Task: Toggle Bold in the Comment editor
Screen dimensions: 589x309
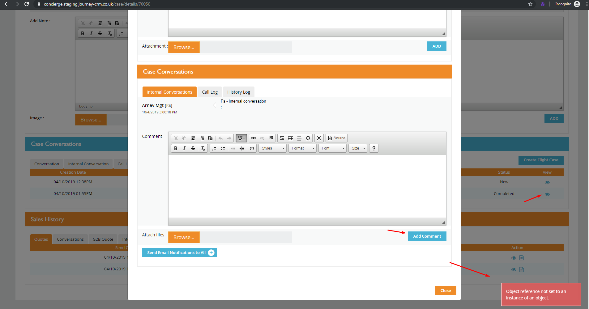Action: [x=176, y=148]
